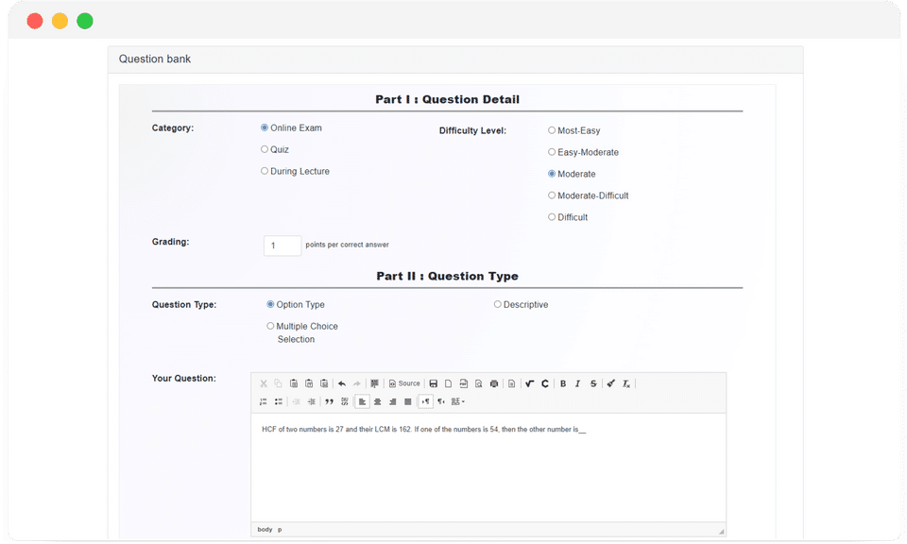
Task: Select the Online Exam category
Action: pyautogui.click(x=265, y=127)
